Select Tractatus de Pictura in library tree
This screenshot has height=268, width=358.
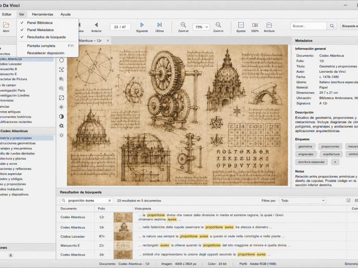[x=13, y=79]
